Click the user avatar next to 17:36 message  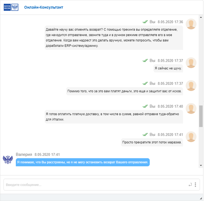[x=191, y=24]
